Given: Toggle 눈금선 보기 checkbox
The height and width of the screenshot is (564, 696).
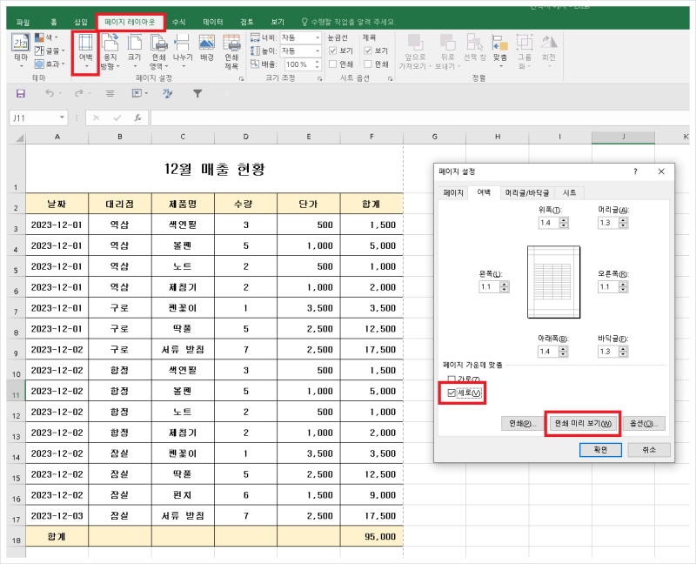Looking at the screenshot, I should pyautogui.click(x=333, y=50).
